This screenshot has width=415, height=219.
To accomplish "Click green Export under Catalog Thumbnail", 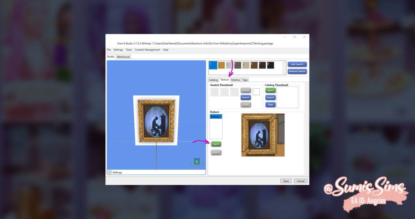I will [270, 90].
